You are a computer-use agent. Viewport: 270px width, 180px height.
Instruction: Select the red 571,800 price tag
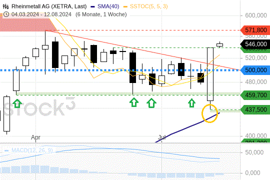pos(255,30)
